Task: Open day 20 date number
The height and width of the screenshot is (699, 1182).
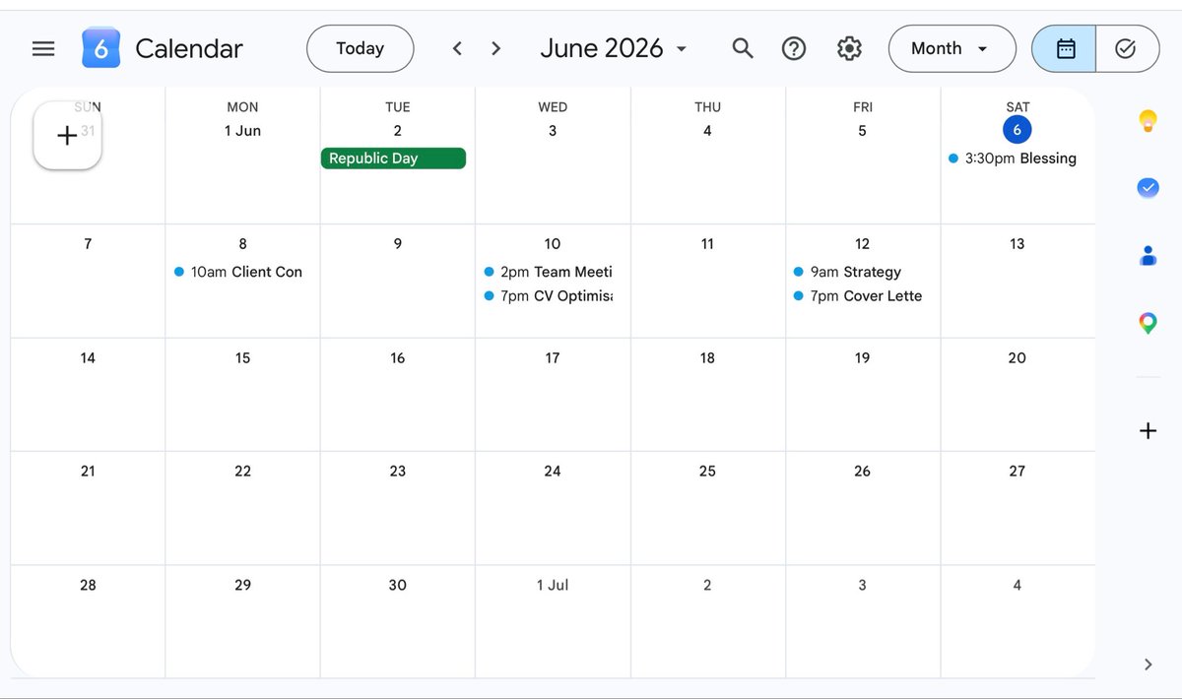Action: [x=1017, y=358]
